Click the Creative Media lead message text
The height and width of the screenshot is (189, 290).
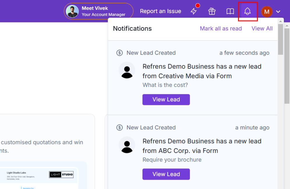click(x=202, y=71)
